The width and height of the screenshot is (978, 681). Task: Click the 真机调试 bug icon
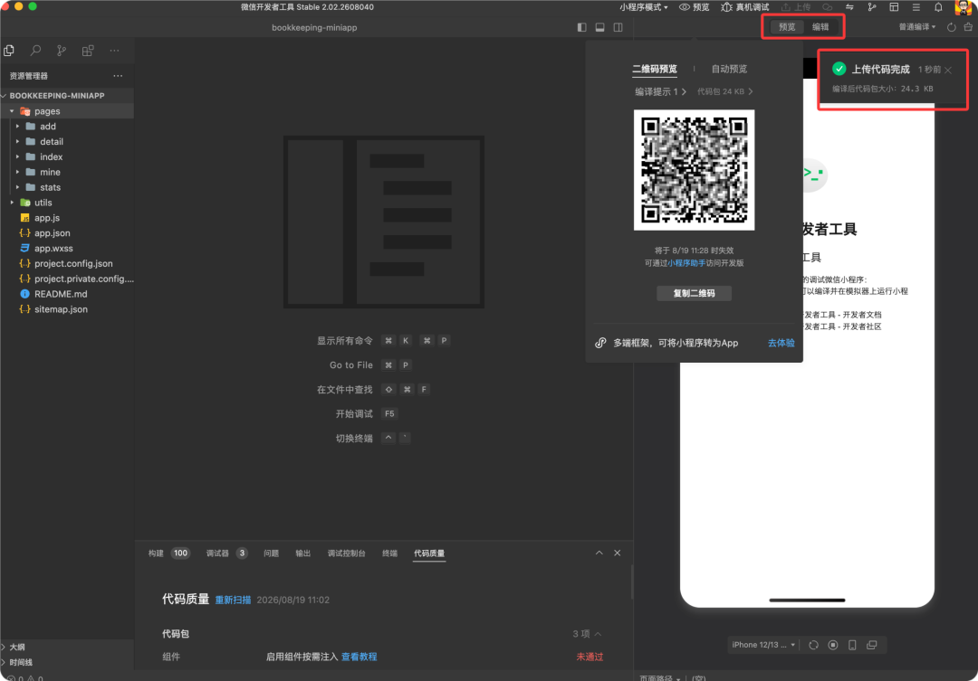[726, 7]
